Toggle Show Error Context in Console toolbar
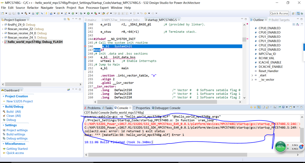The height and width of the screenshot is (163, 305). (x=259, y=107)
